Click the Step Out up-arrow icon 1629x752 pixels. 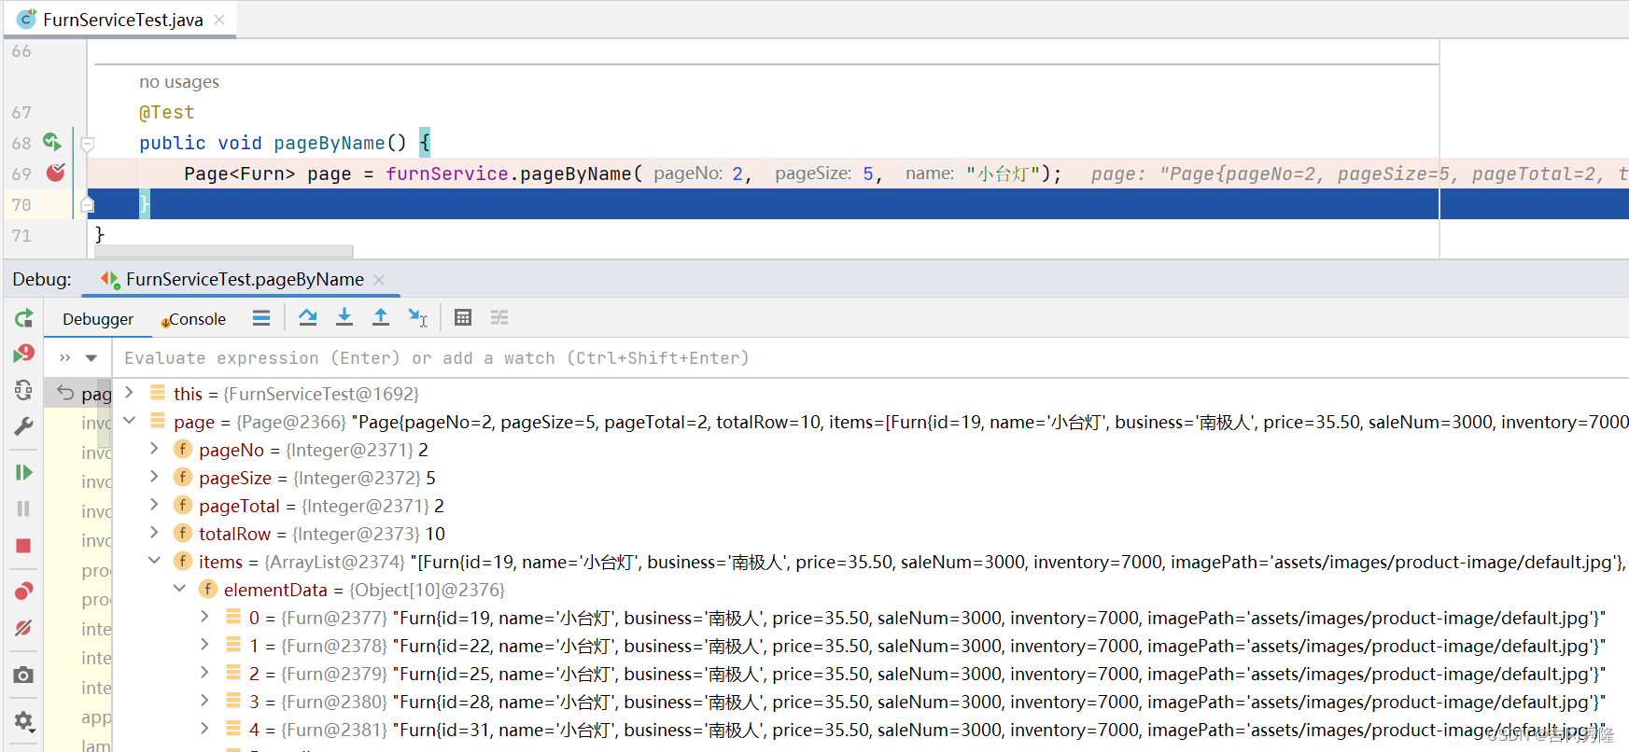pos(381,318)
